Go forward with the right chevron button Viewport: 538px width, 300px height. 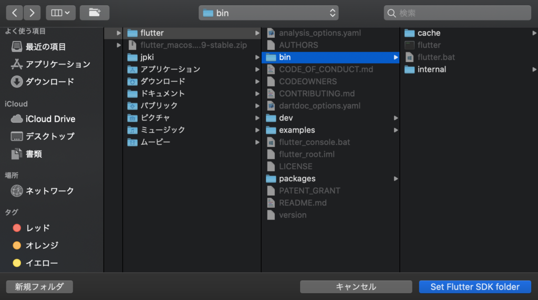32,13
